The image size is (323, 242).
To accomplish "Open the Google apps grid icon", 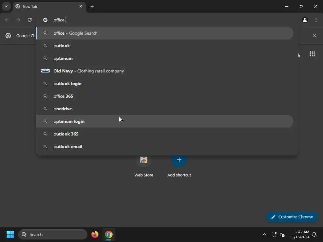I will 312,54.
